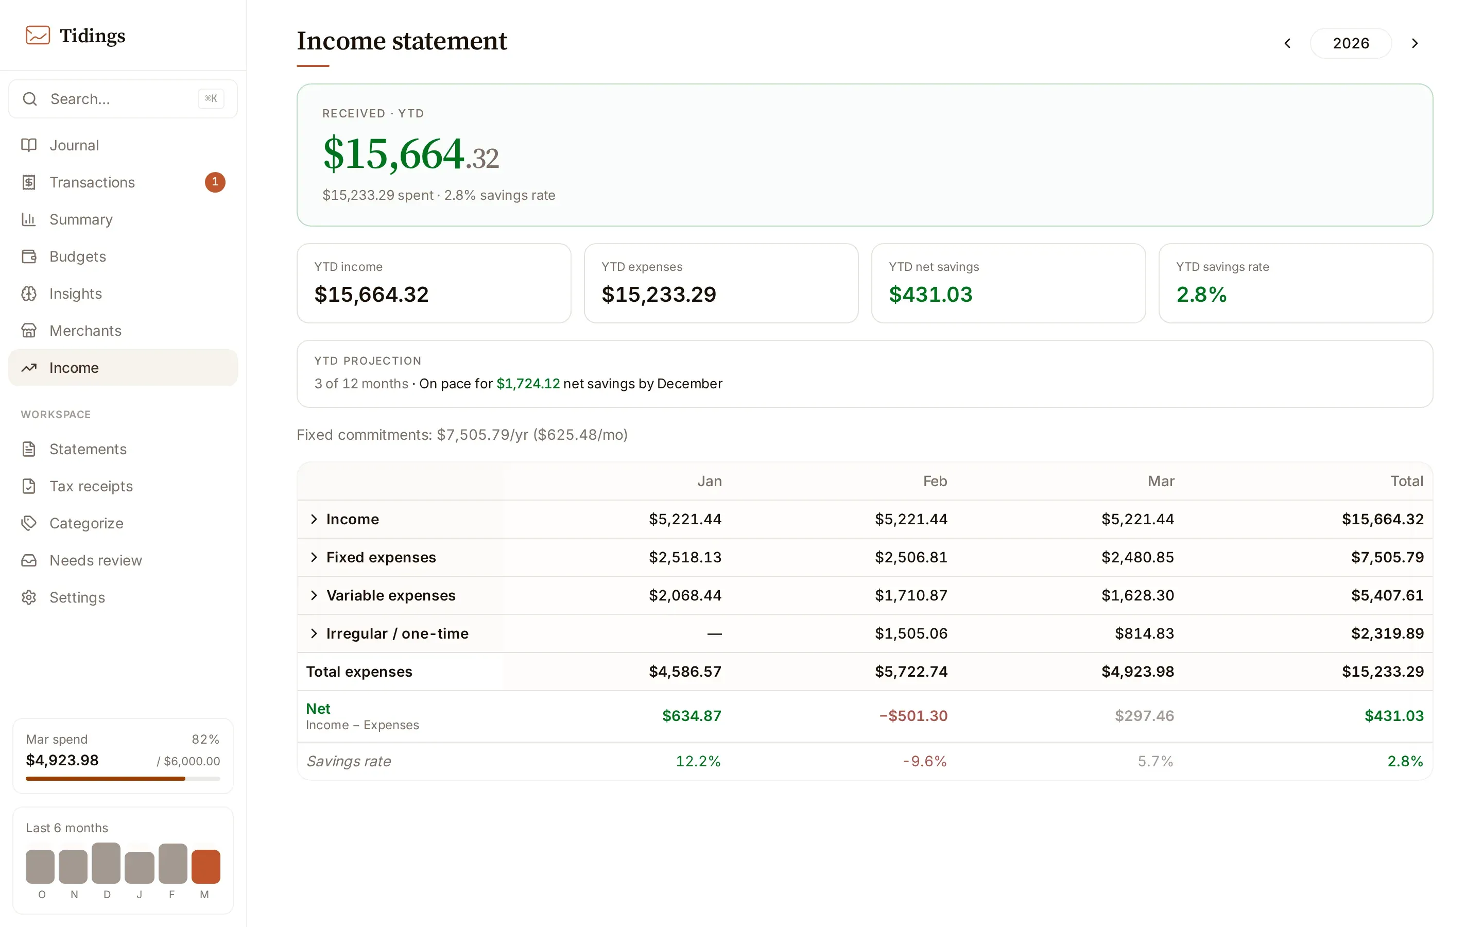Focus the Search input field
This screenshot has height=927, width=1483.
point(123,99)
